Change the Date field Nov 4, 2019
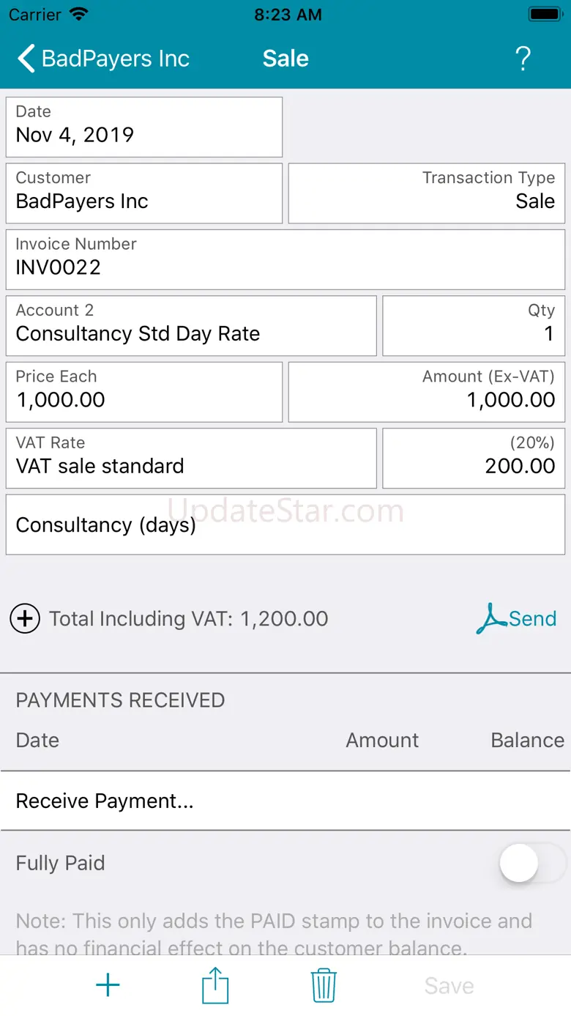The image size is (571, 1016). (144, 127)
